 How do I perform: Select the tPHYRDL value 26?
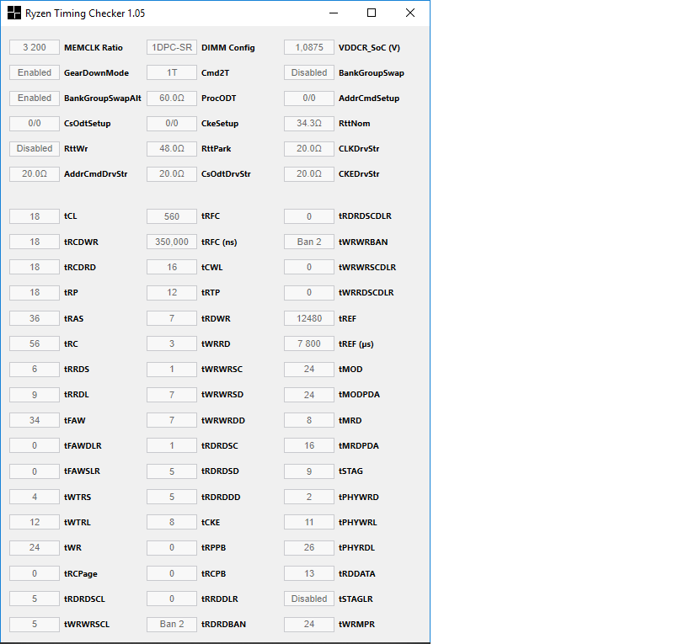click(309, 547)
